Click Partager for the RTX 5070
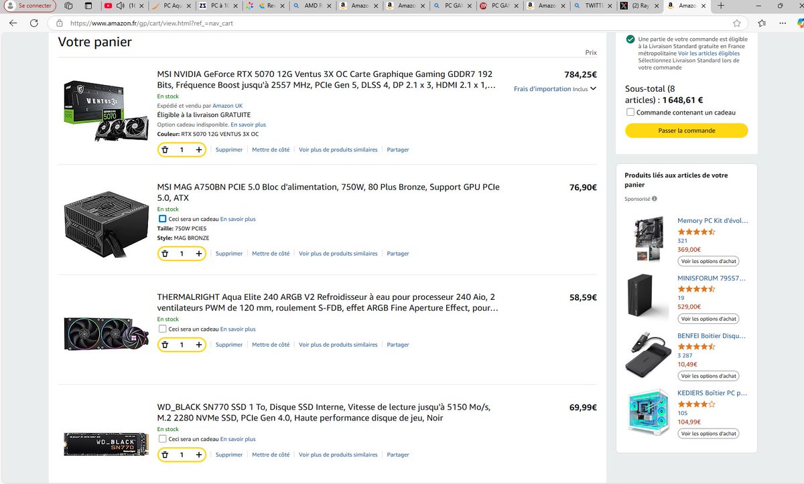 tap(398, 150)
